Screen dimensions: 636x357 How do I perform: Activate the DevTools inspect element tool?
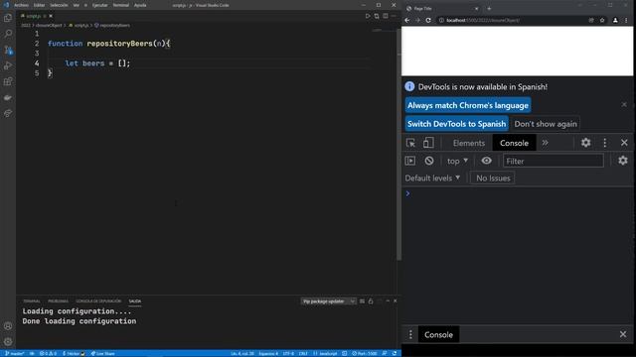point(410,143)
